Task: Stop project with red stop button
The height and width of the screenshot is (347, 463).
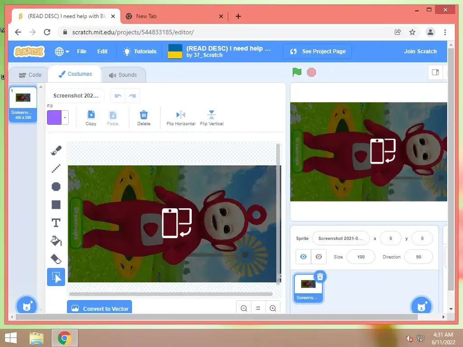Action: coord(311,72)
